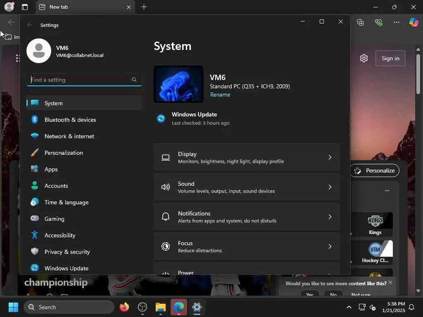Screen dimensions: 423x317
Task: Switch to Microsoft Edge in taskbar
Action: coord(178,307)
